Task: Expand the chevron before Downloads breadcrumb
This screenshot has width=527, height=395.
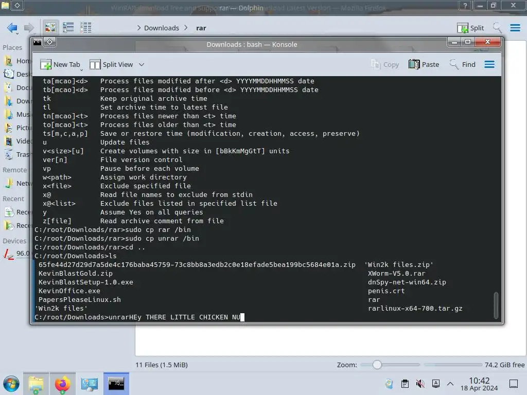Action: pos(139,28)
